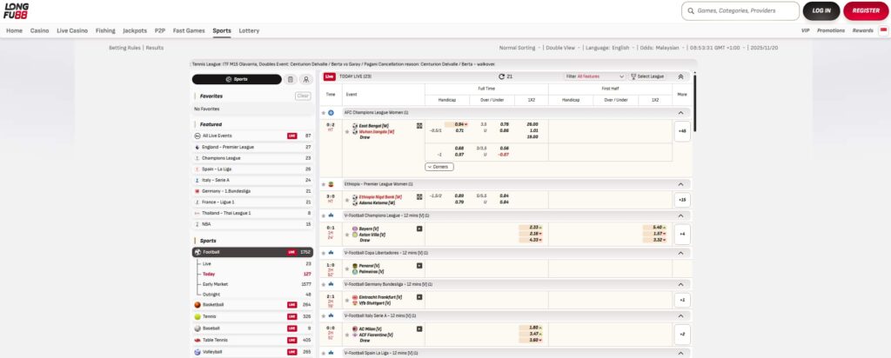891x358 pixels.
Task: Click the search magnifier icon
Action: [691, 10]
